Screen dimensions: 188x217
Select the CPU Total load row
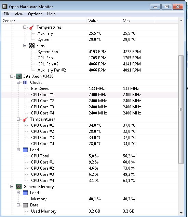pos(90,156)
